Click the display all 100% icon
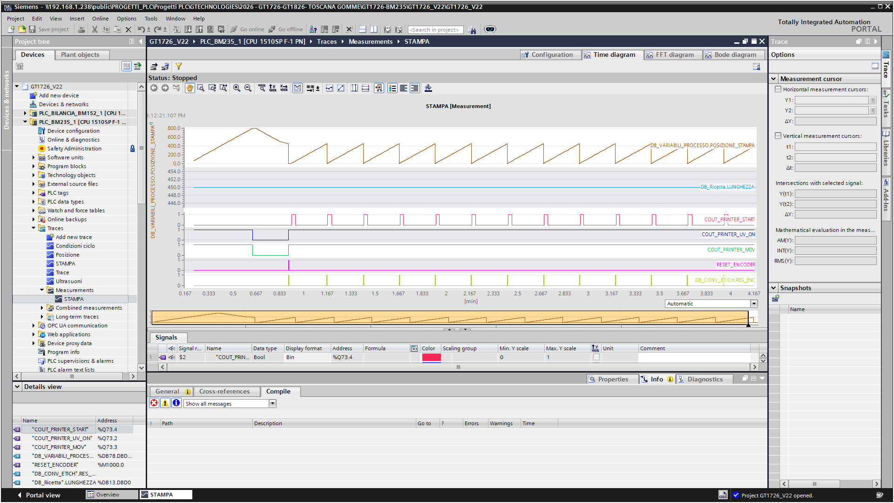The width and height of the screenshot is (894, 503). tap(262, 88)
